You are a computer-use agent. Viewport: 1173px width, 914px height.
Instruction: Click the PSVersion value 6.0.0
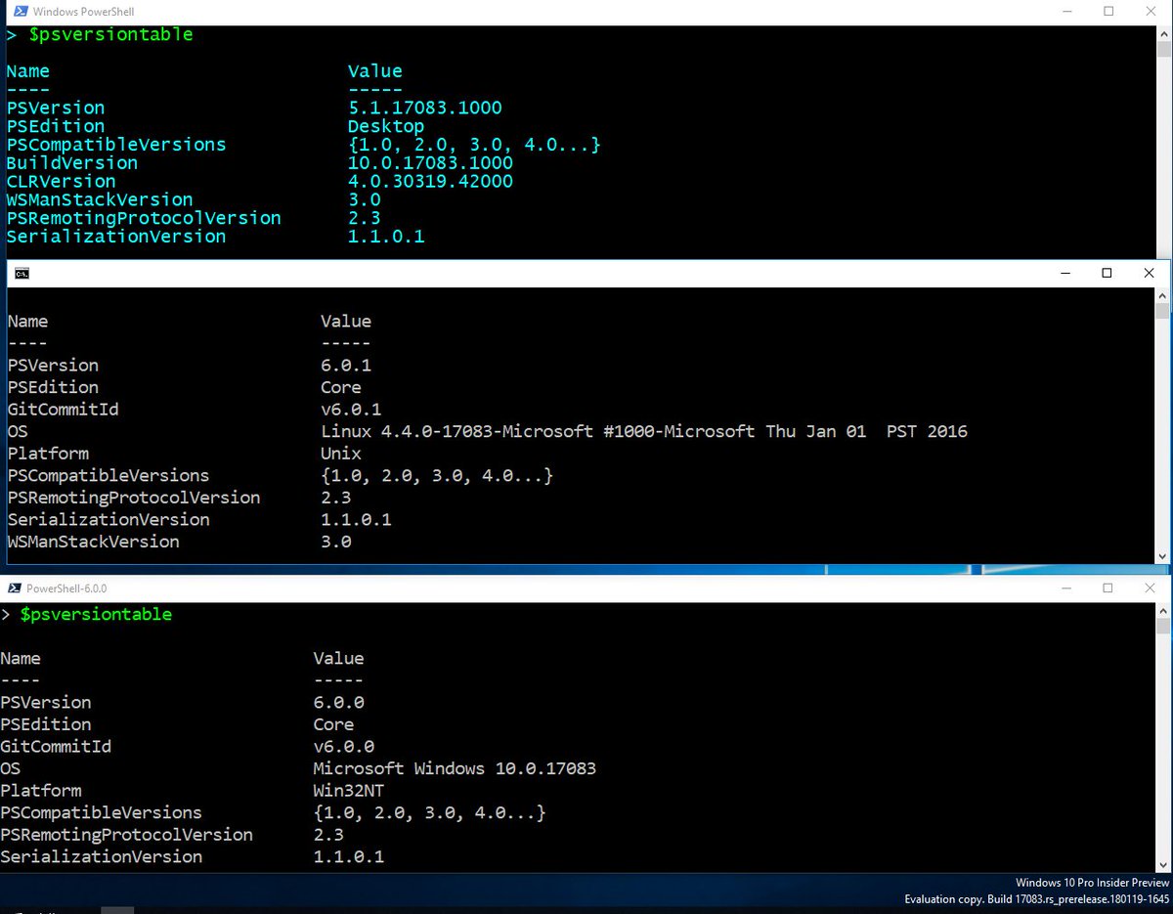coord(338,703)
